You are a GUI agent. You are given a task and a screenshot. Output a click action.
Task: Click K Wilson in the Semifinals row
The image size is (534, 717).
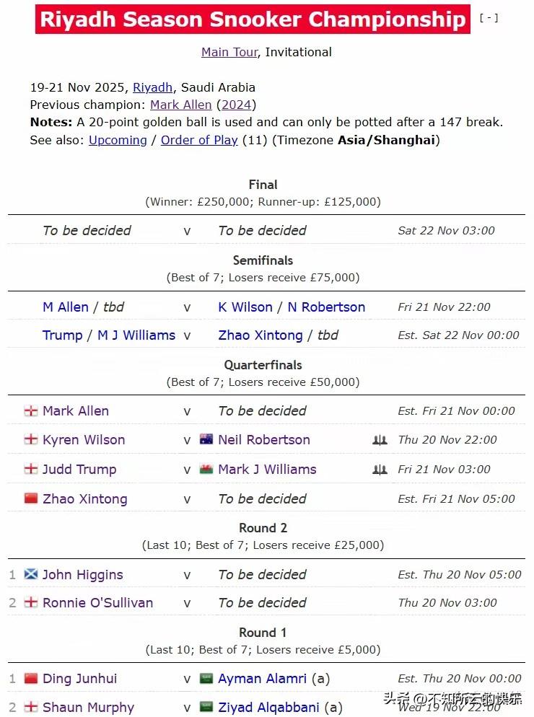click(x=245, y=307)
